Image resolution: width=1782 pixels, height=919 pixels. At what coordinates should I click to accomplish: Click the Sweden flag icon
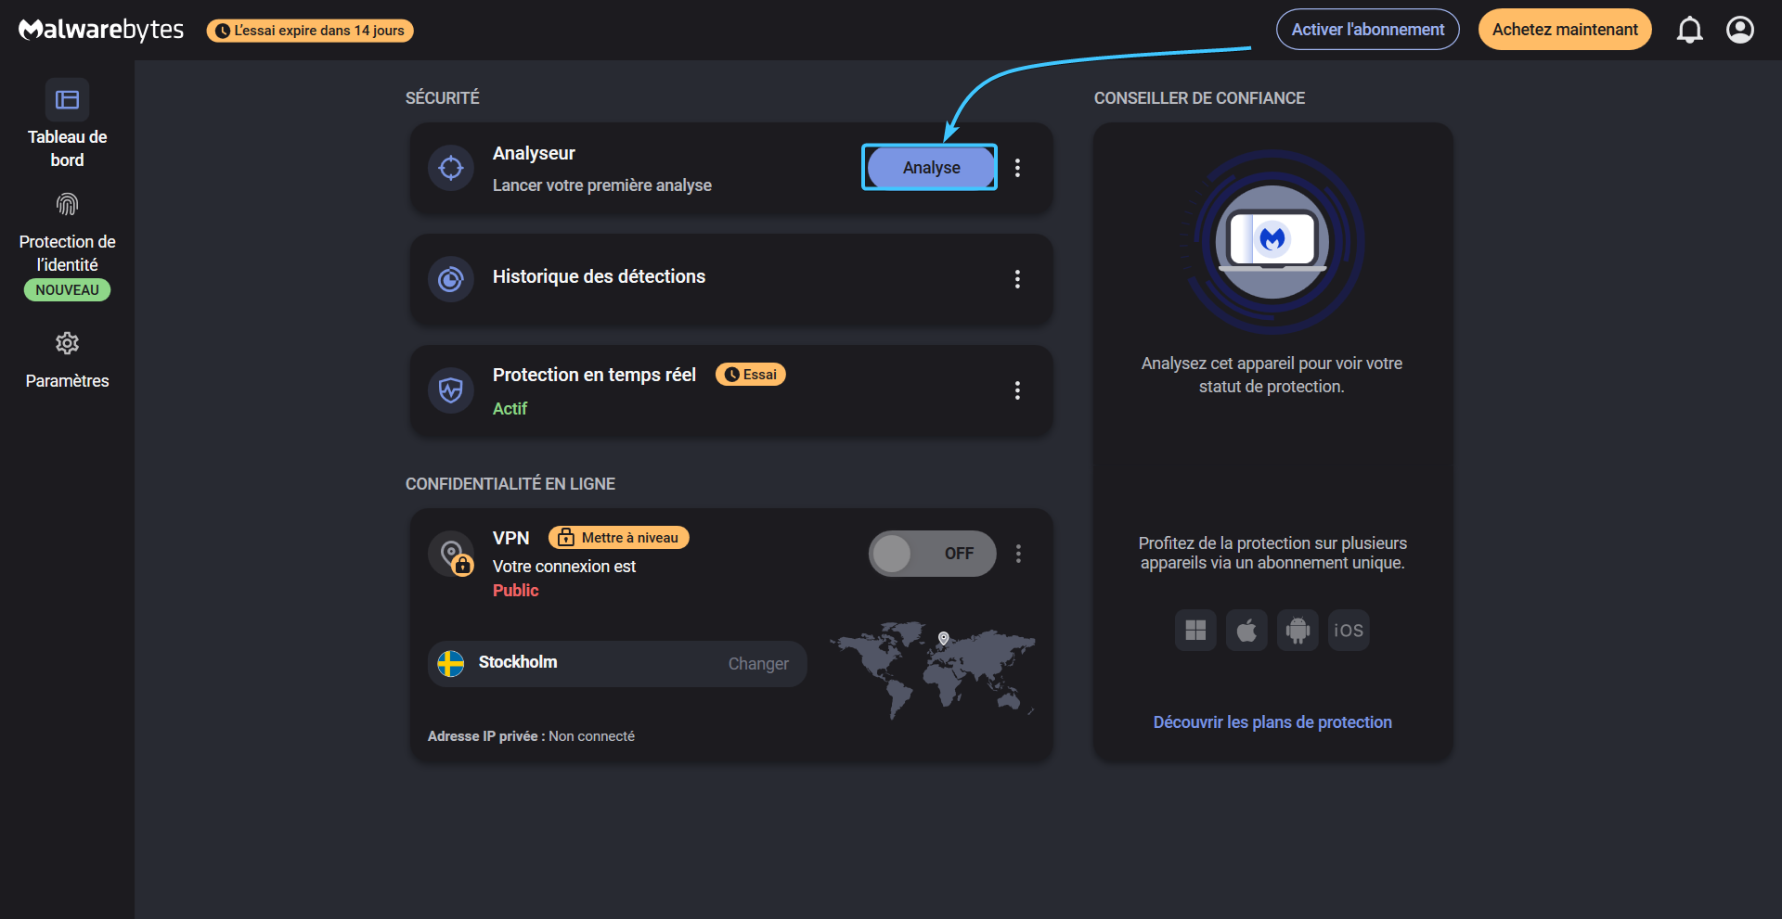point(451,663)
